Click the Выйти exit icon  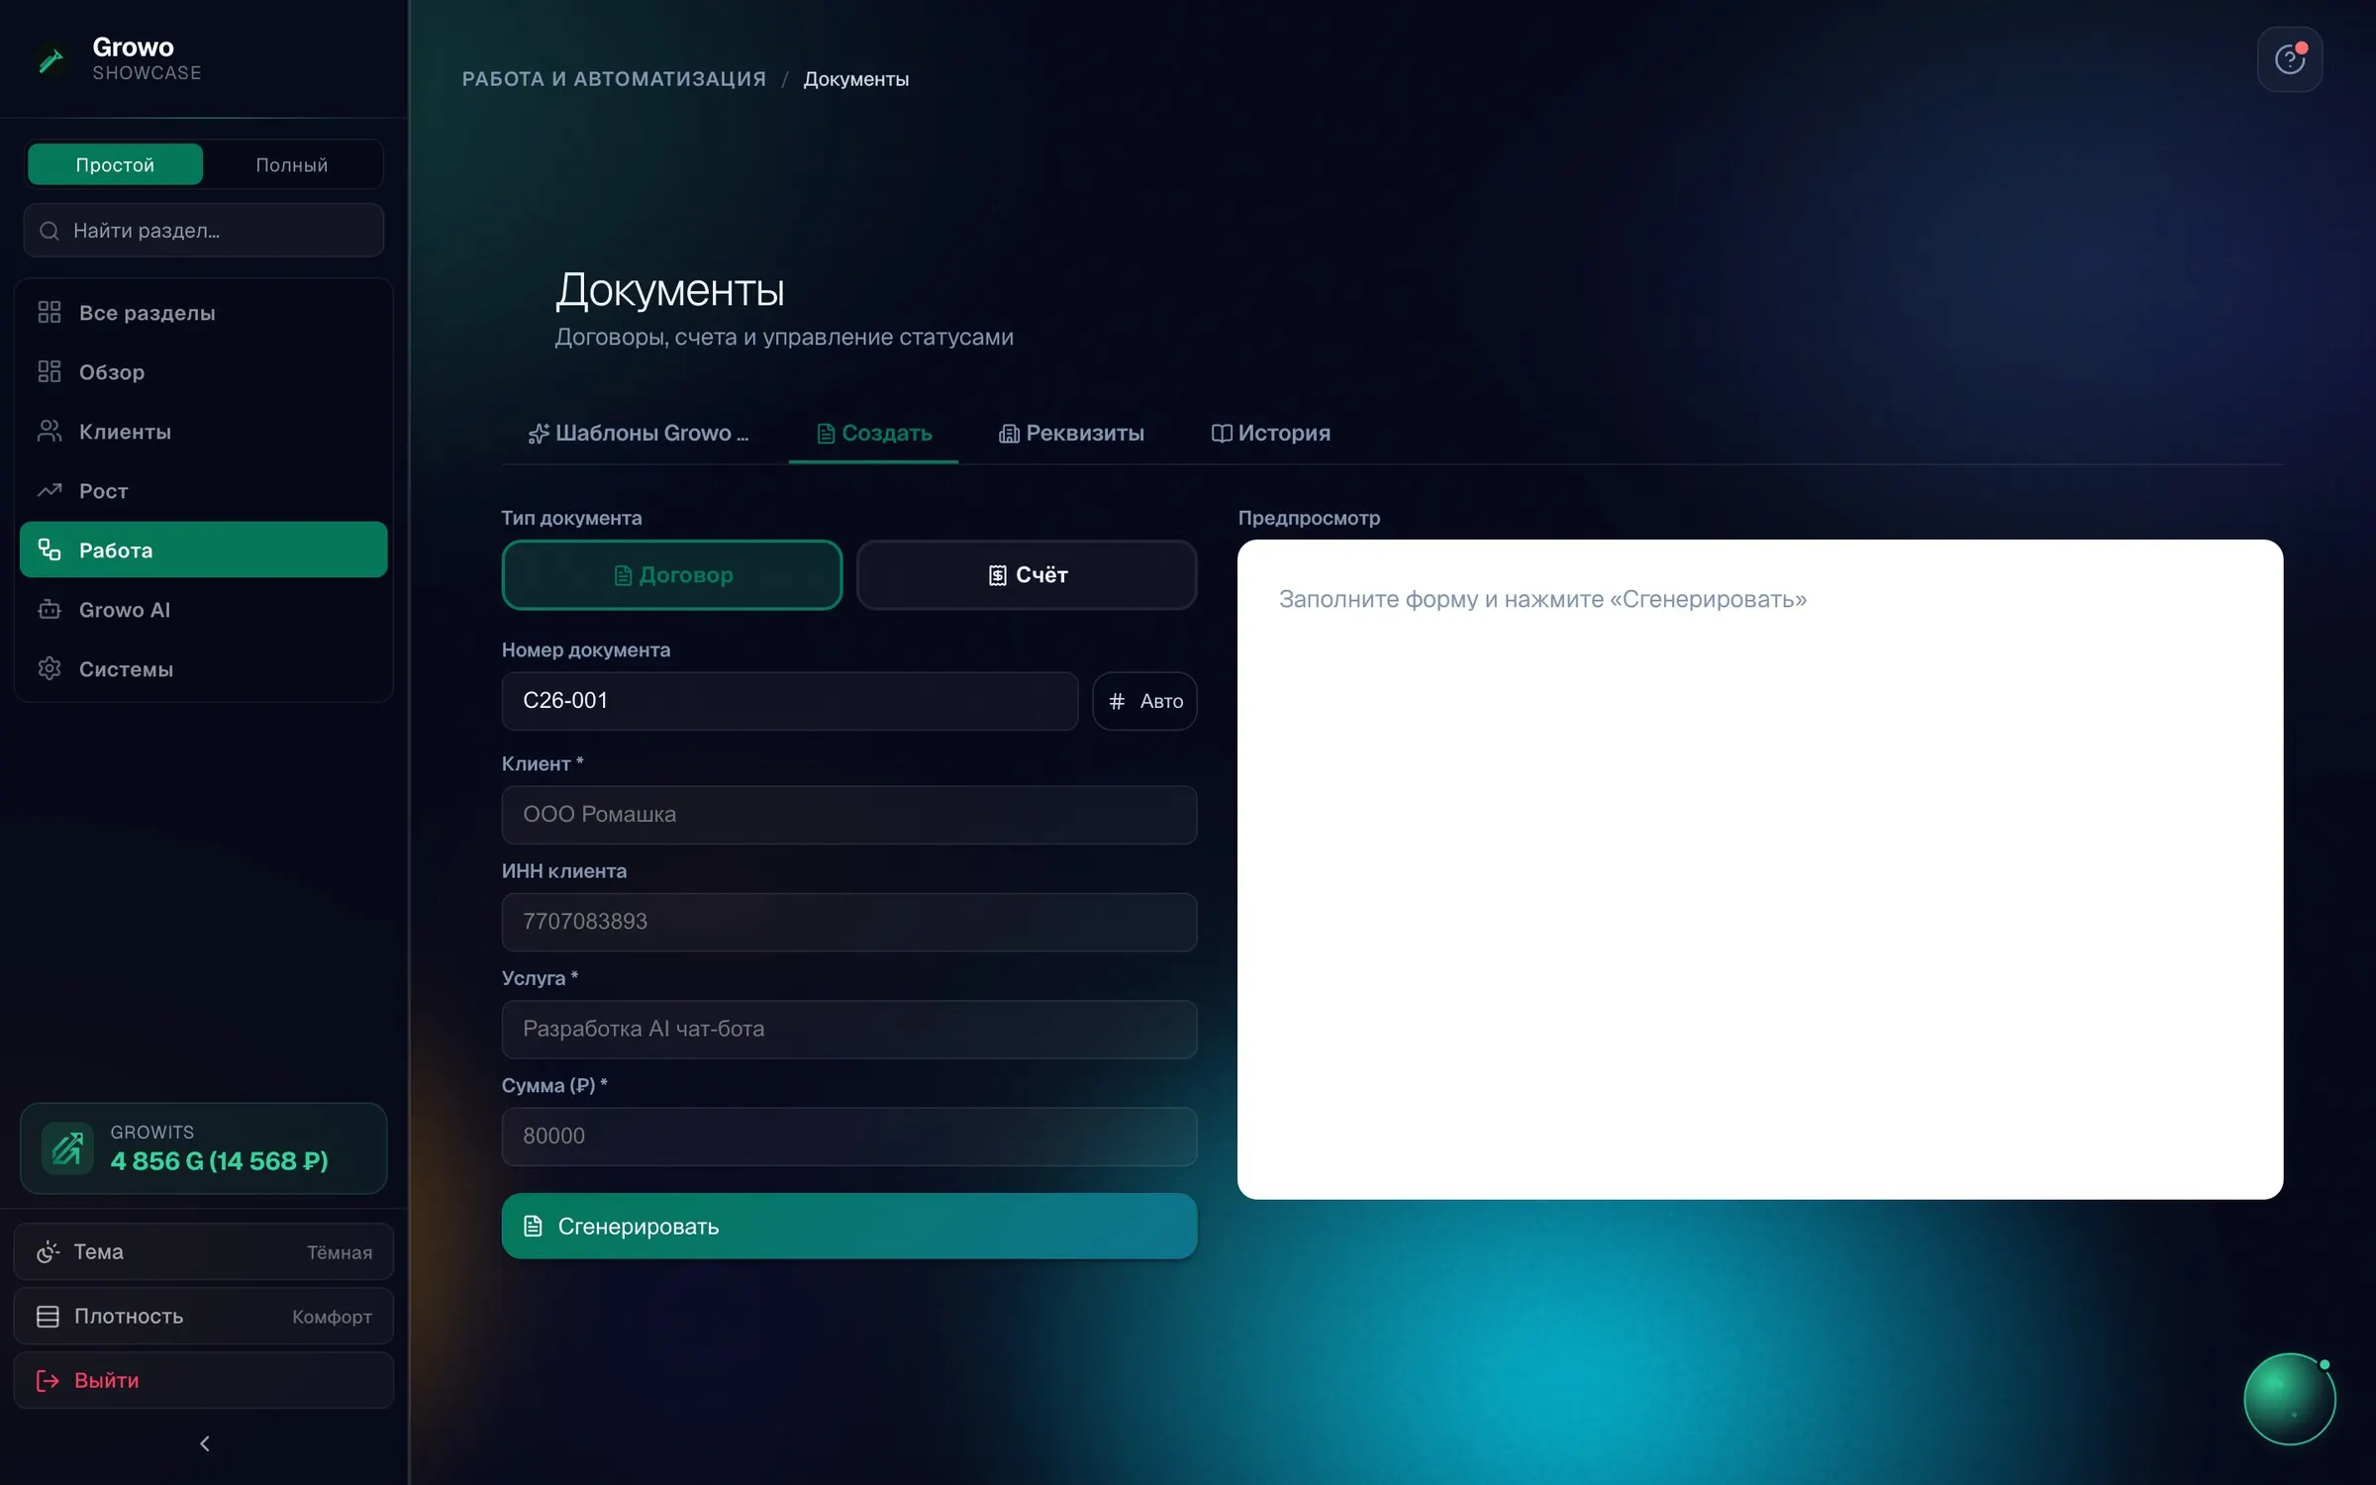pos(48,1380)
